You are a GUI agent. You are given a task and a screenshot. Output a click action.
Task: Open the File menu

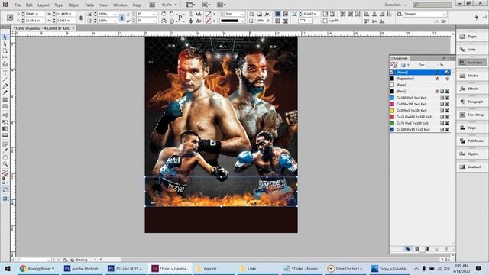coord(18,5)
